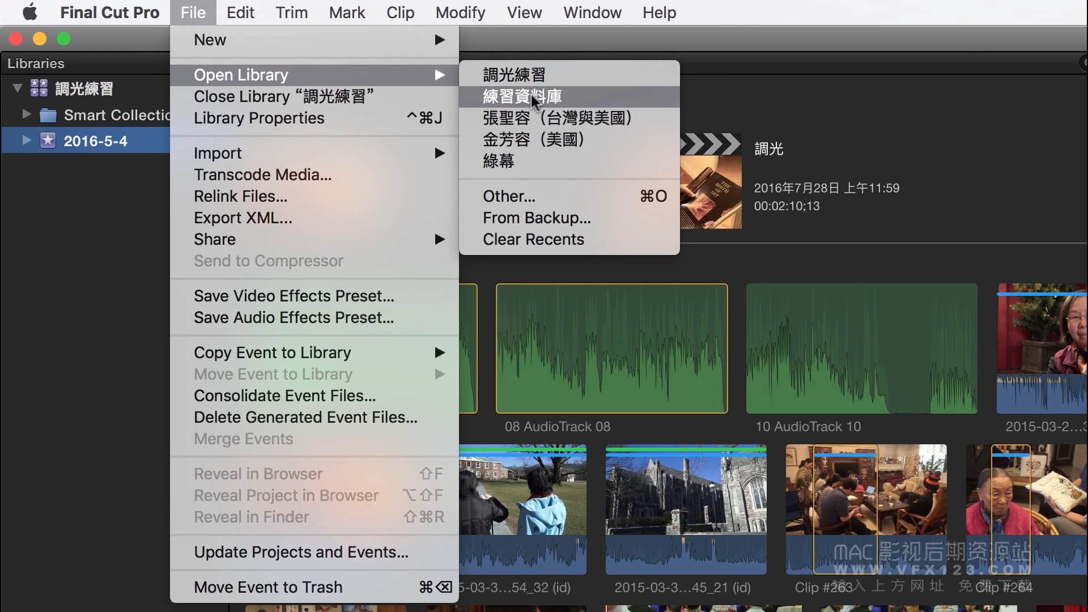1088x612 pixels.
Task: Open the View menu in menu bar
Action: pos(524,12)
